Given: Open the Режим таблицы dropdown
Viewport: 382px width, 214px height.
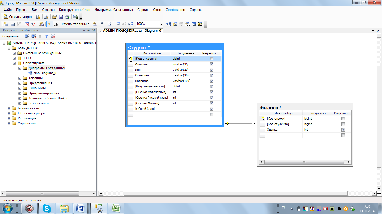Looking at the screenshot, I should click(76, 24).
